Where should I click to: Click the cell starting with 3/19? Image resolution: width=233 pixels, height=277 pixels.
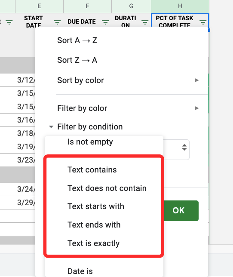coord(26,147)
